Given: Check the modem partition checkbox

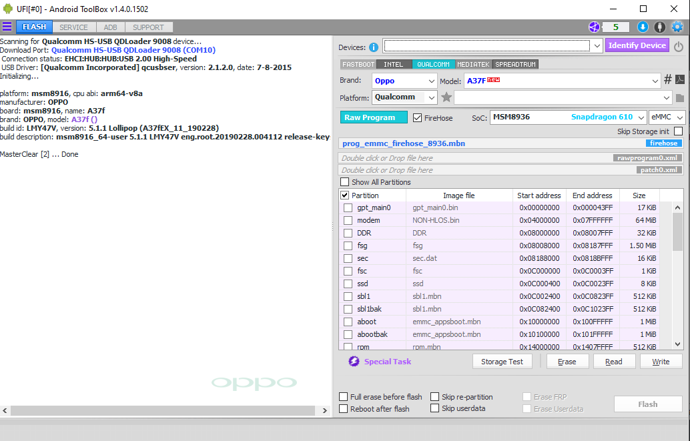Looking at the screenshot, I should tap(348, 220).
